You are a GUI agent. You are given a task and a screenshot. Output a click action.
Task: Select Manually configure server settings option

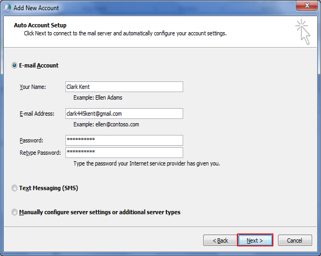click(x=14, y=212)
